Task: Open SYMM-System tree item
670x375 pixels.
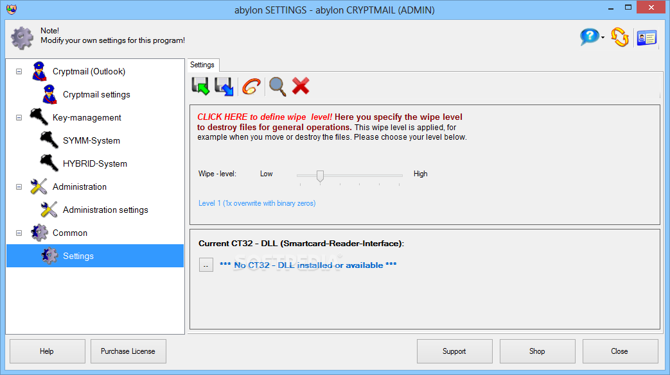Action: [x=91, y=140]
